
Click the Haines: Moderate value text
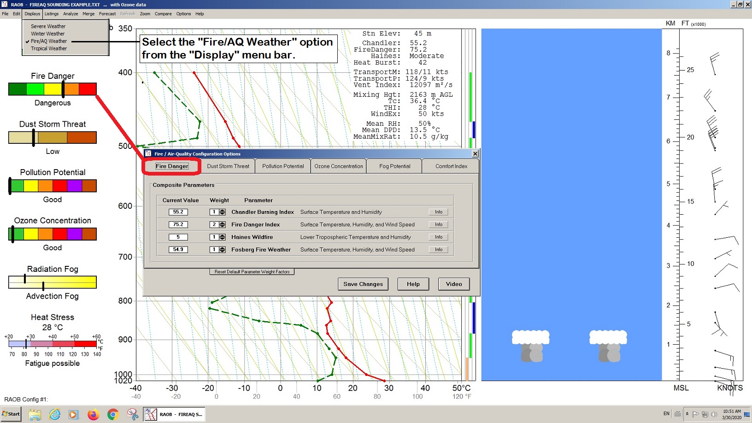click(407, 56)
